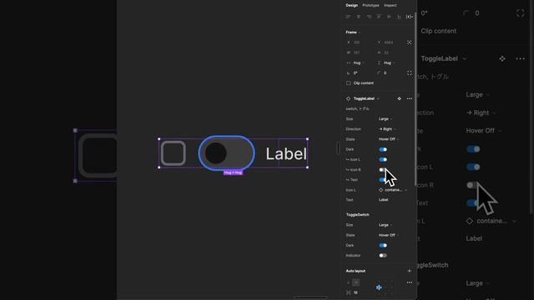Enable the Clip content checkbox

pos(349,83)
